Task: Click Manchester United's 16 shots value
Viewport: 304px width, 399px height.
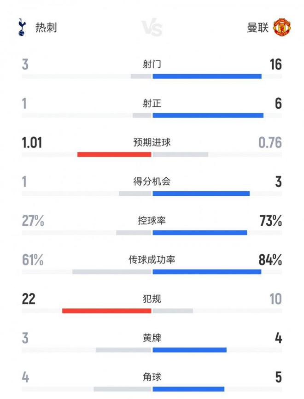Action: click(275, 65)
